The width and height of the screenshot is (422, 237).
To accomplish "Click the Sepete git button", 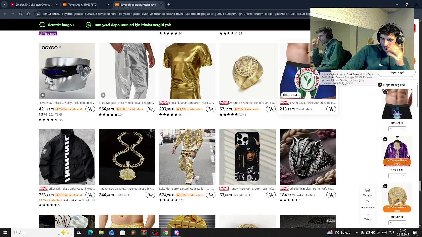I will 396,72.
